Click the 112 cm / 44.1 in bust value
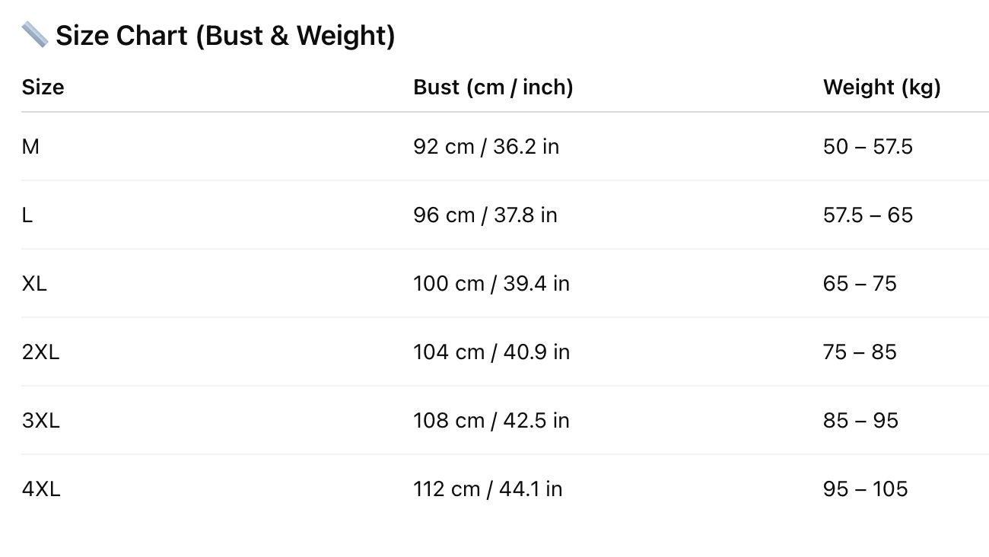Viewport: 989px width, 557px height. pos(488,489)
